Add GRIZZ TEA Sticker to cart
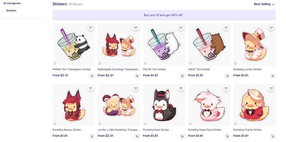This screenshot has height=142, width=286. pyautogui.click(x=227, y=76)
